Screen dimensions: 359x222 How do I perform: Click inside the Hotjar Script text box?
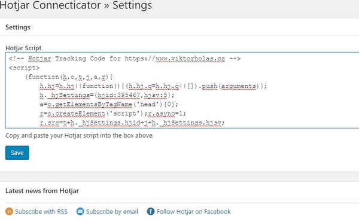click(182, 90)
